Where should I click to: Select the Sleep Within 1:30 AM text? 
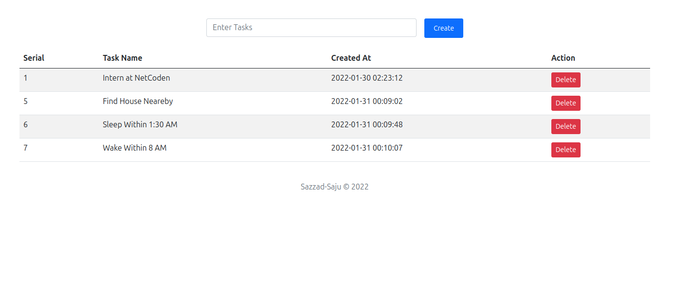tap(140, 124)
